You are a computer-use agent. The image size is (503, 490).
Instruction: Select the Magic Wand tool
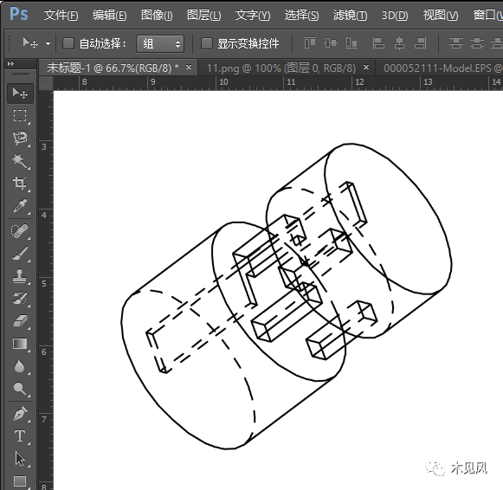(x=20, y=161)
